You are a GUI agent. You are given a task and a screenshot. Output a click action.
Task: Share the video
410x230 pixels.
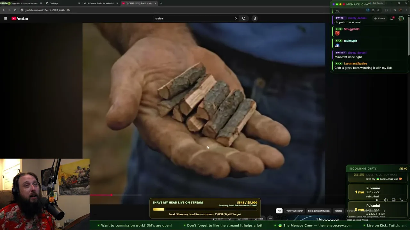point(243,219)
